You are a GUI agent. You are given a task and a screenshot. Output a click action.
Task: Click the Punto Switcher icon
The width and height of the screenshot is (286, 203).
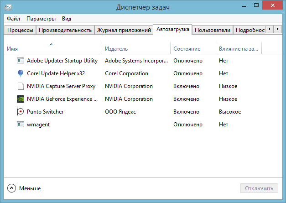coord(20,111)
